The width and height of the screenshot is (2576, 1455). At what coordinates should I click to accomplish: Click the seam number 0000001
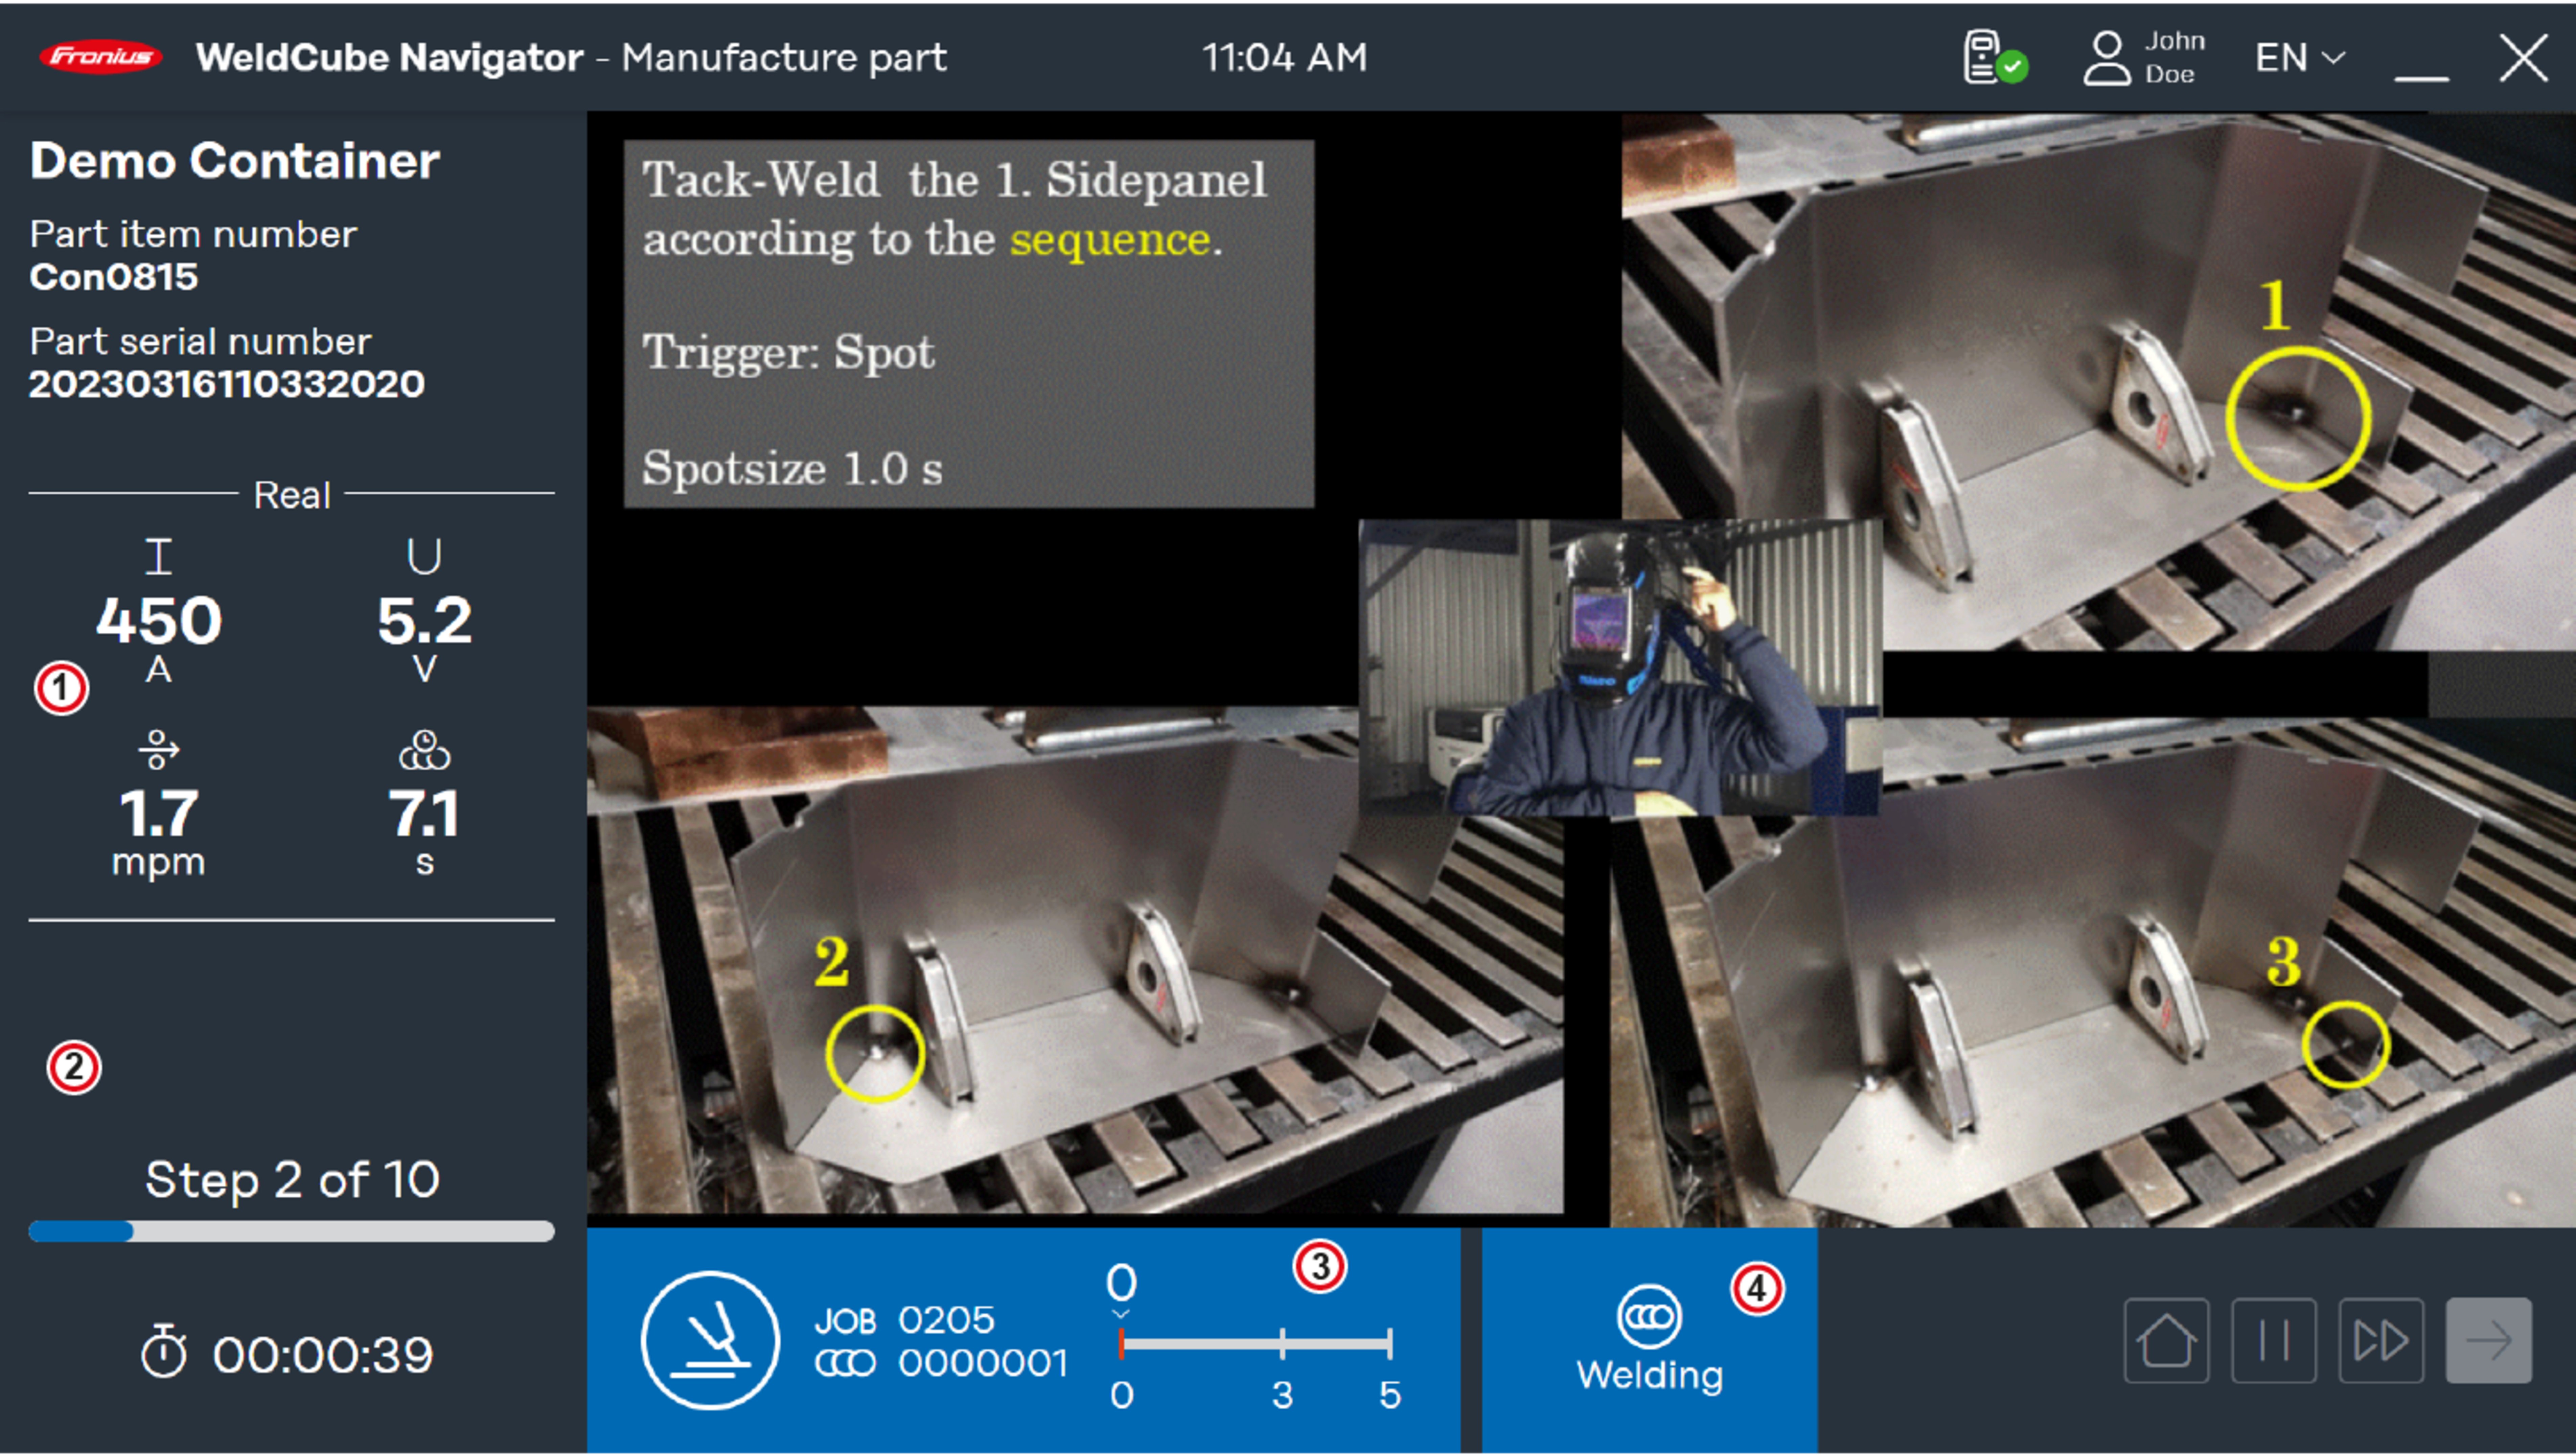(x=983, y=1363)
